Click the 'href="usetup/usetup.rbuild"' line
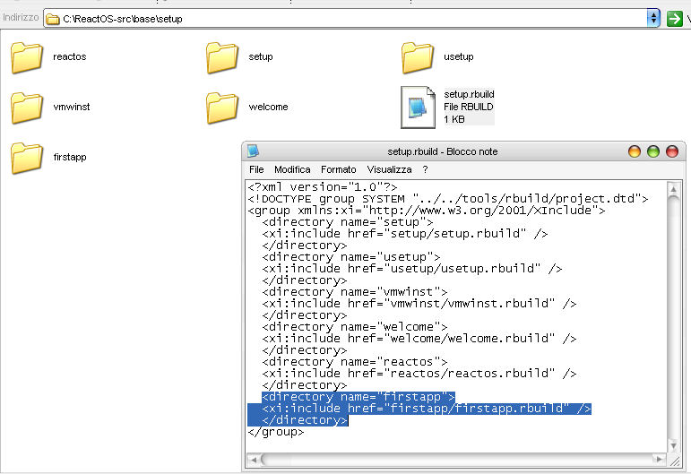The image size is (691, 474). pyautogui.click(x=411, y=268)
